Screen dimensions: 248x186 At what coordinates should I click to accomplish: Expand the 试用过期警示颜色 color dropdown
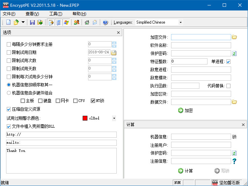pyautogui.click(x=114, y=118)
